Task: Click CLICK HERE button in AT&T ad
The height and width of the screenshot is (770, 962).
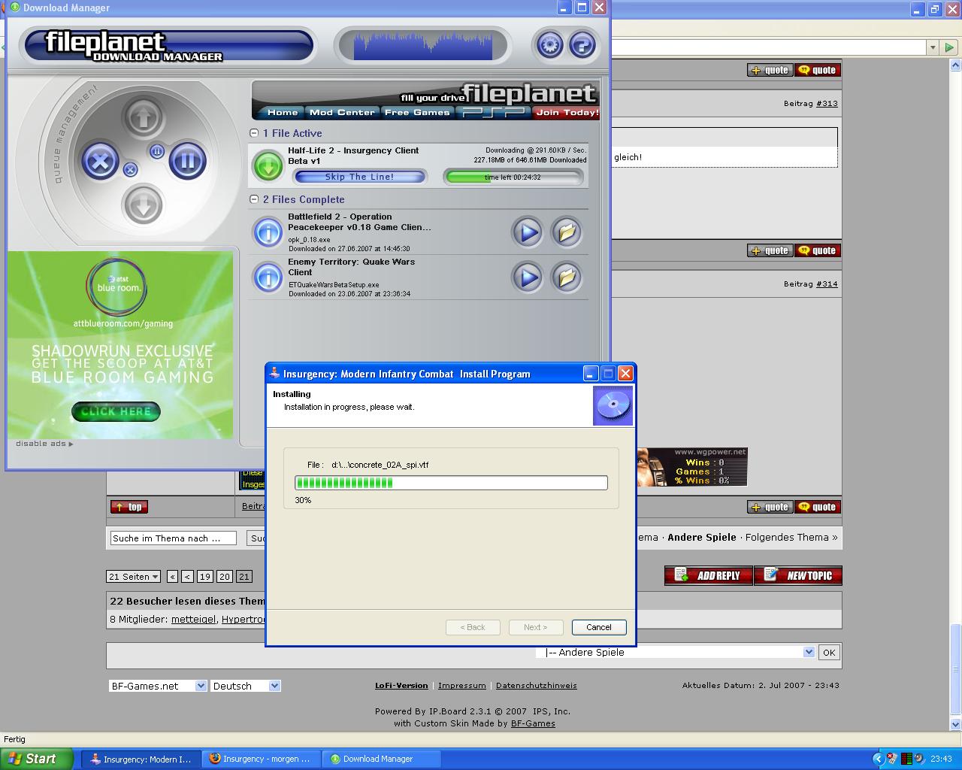Action: tap(116, 411)
